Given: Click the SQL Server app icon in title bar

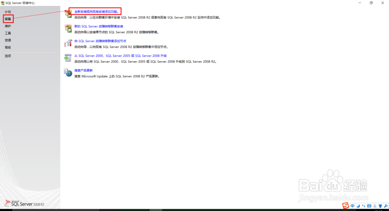Looking at the screenshot, I should click(x=2, y=3).
